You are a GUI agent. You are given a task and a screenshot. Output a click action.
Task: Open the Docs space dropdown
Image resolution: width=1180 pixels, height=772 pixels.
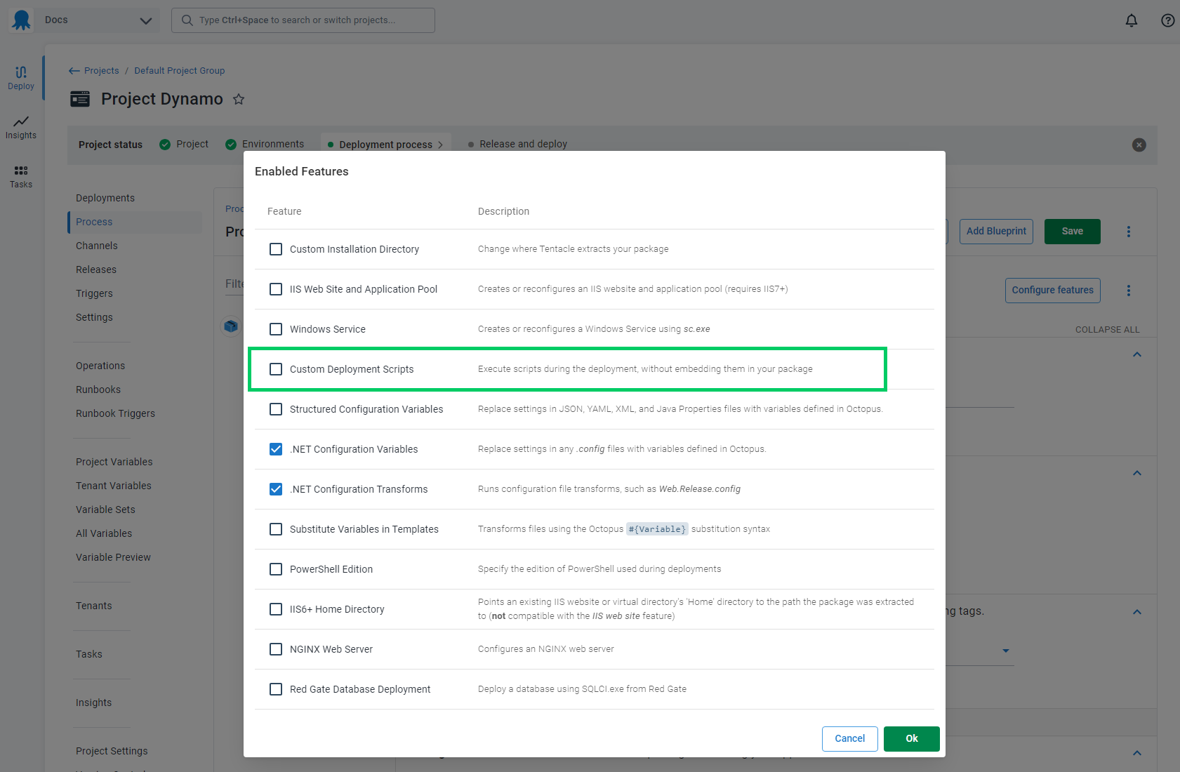tap(98, 20)
